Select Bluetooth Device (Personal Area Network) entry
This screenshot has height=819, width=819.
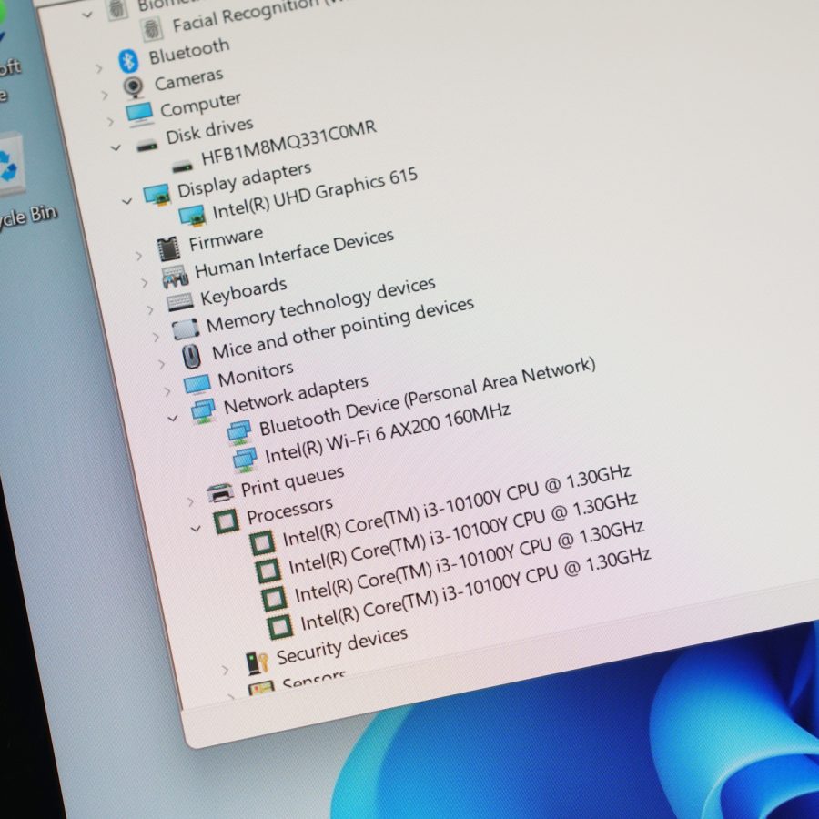(x=428, y=397)
